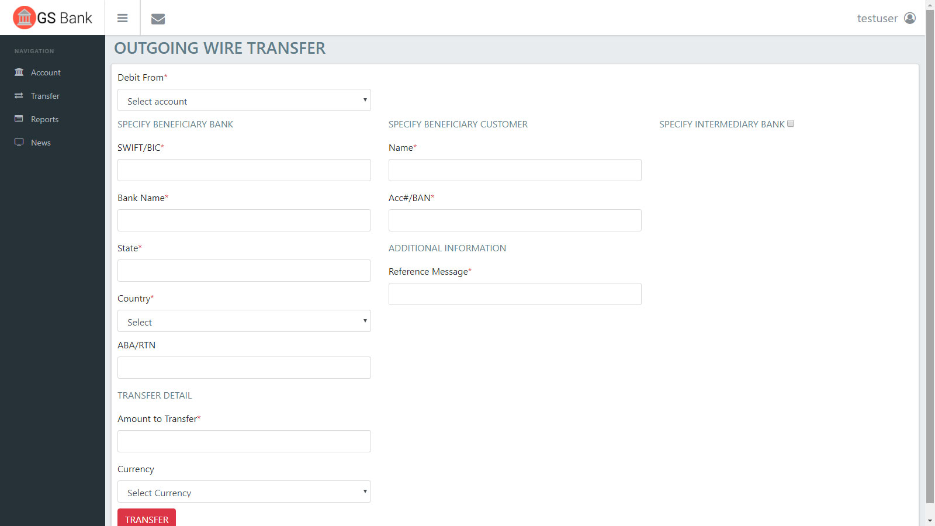Viewport: 935px width, 526px height.
Task: Click the Reports list icon in sidebar
Action: pyautogui.click(x=19, y=119)
